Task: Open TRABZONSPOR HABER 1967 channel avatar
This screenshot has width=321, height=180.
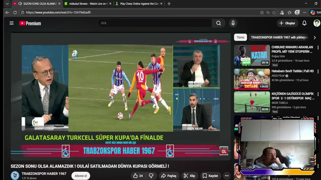Action: click(x=15, y=175)
